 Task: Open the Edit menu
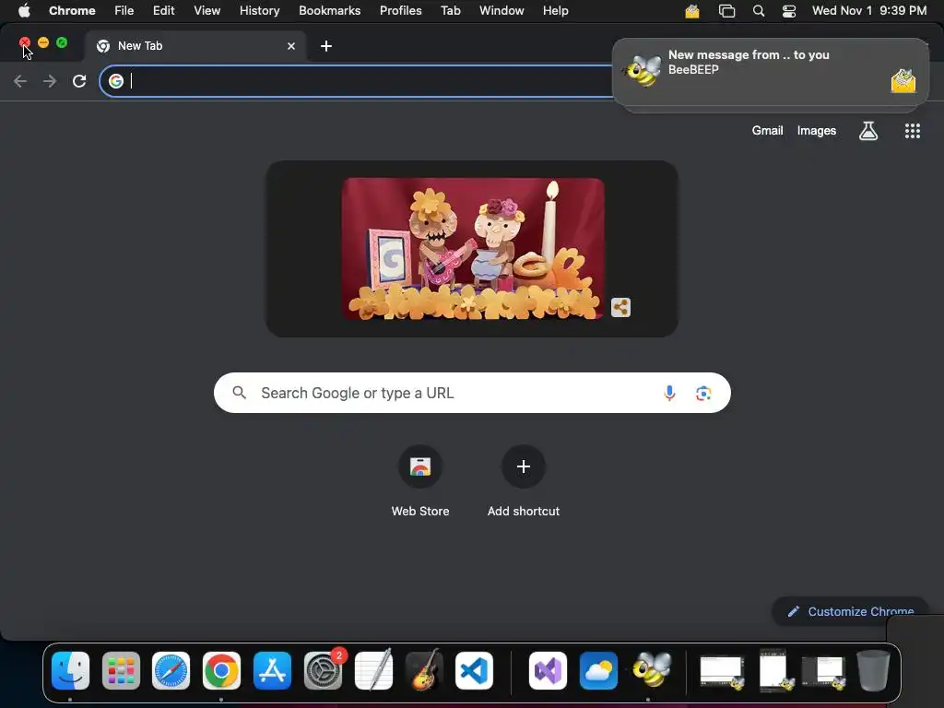pyautogui.click(x=163, y=10)
